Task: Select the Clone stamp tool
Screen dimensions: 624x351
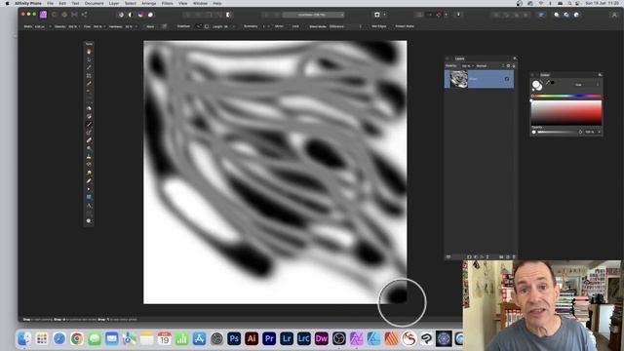Action: [89, 156]
